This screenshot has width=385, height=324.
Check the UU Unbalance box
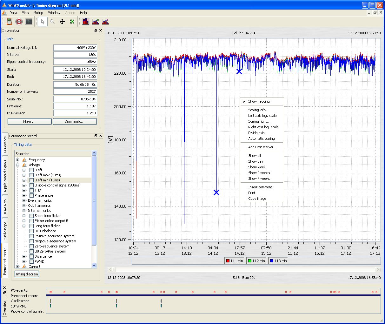click(x=31, y=231)
